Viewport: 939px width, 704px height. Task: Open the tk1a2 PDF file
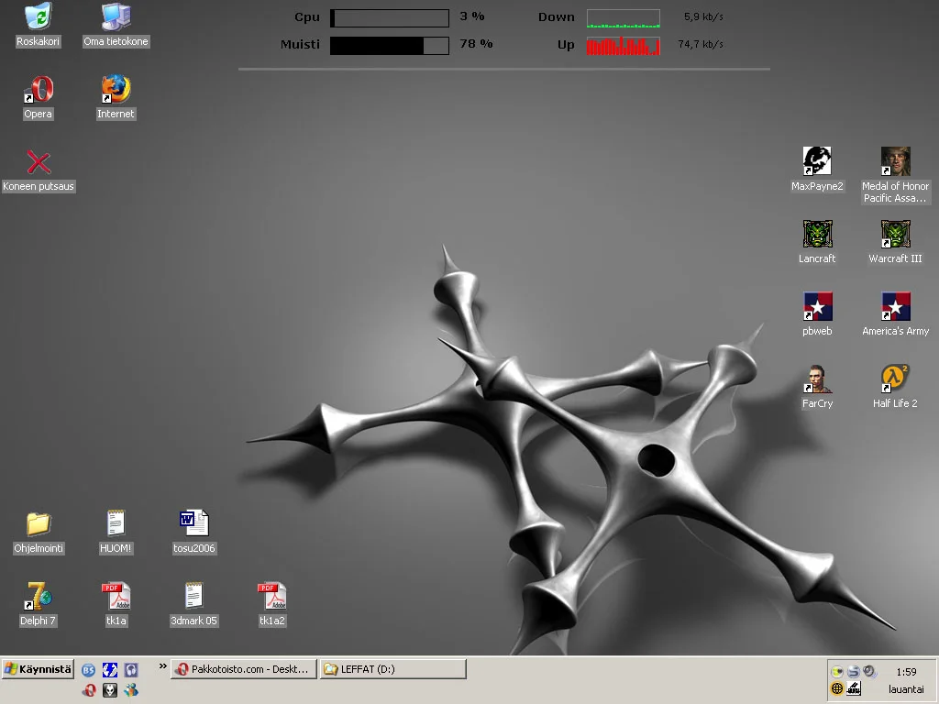pyautogui.click(x=271, y=597)
